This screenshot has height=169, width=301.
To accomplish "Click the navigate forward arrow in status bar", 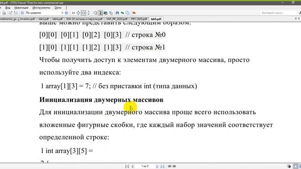I will 174,166.
